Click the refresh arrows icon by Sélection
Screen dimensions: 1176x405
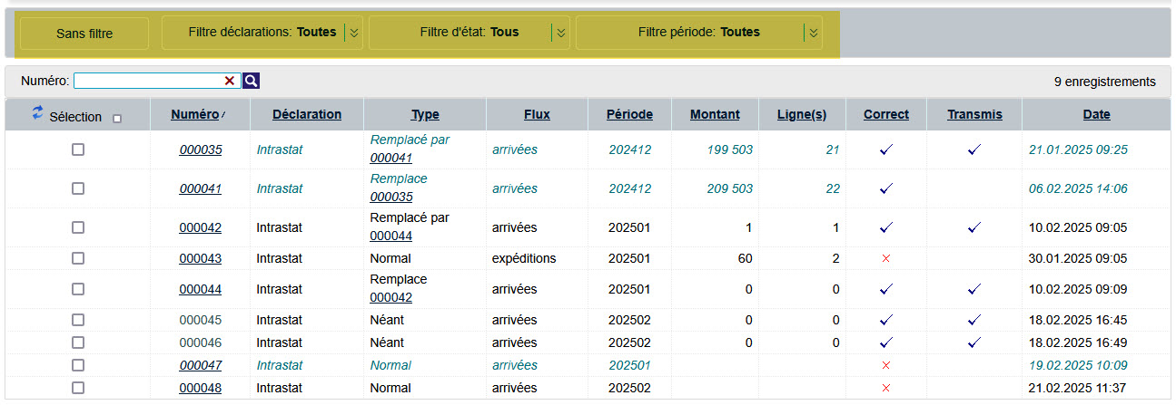tap(37, 112)
